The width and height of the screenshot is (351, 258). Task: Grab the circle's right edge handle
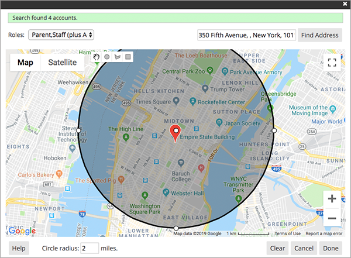[274, 130]
